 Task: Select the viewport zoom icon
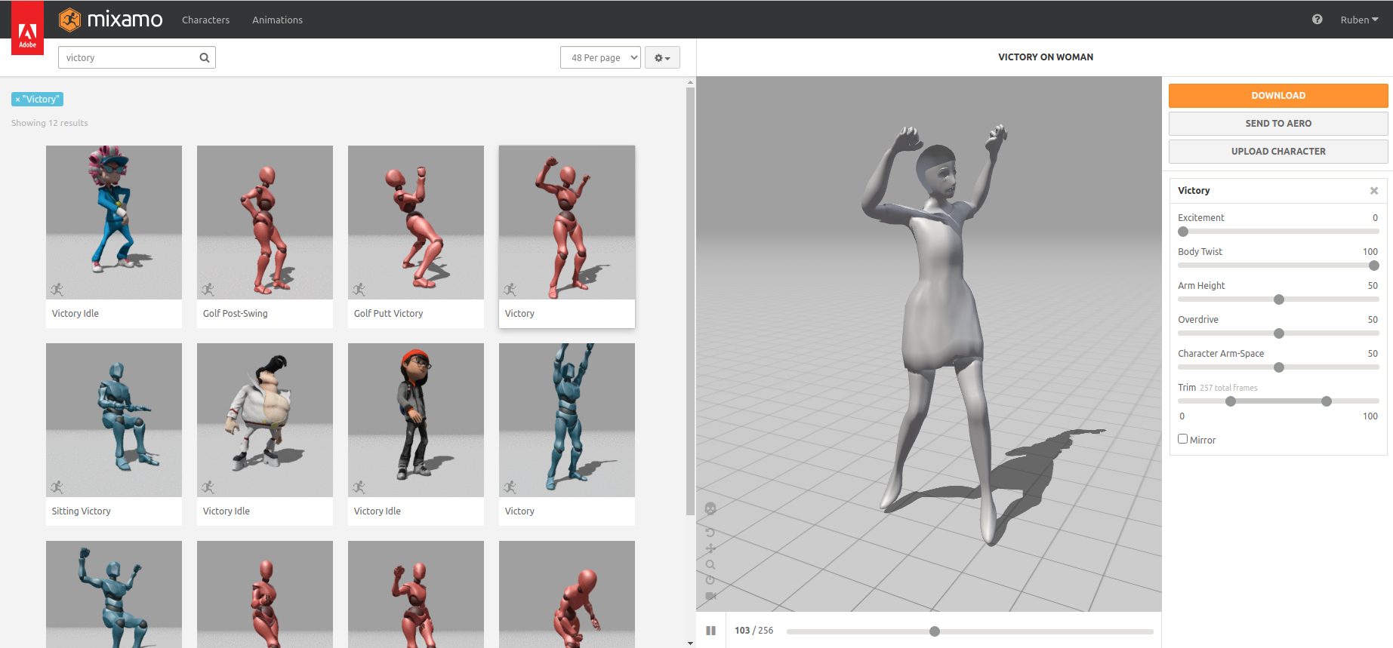coord(710,564)
